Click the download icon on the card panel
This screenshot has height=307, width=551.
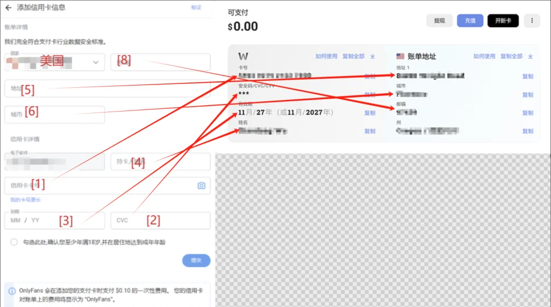(x=372, y=57)
